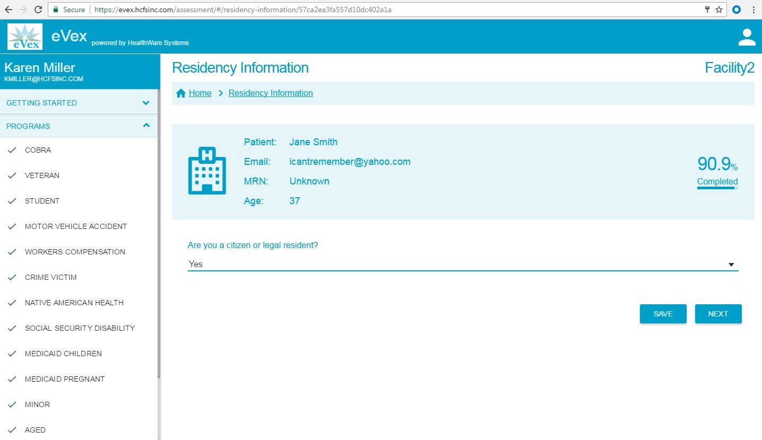The width and height of the screenshot is (762, 440).
Task: Click the eVex logo icon
Action: [25, 37]
